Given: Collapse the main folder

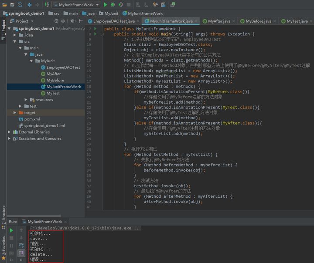Looking at the screenshot, I should [20, 48].
